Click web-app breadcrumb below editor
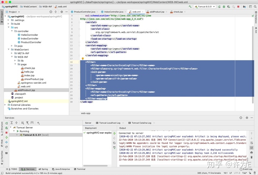This screenshot has height=175, width=258. (x=86, y=113)
